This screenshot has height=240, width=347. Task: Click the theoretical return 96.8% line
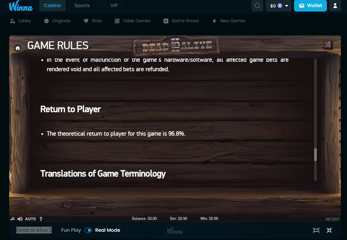(x=116, y=134)
